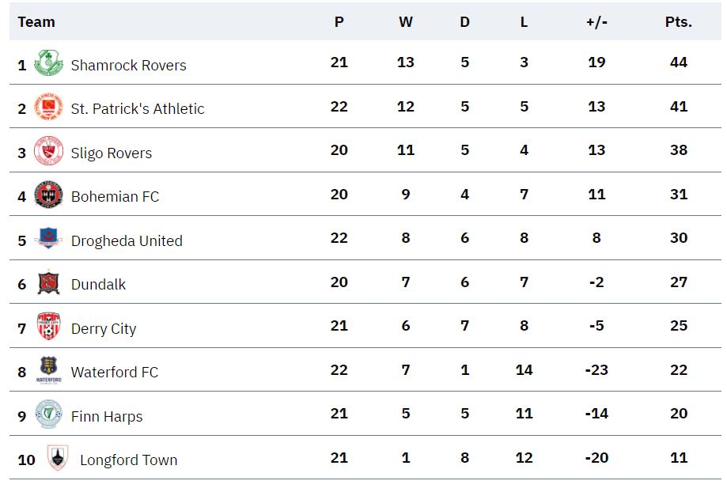Open the Shamrock Rovers team name
Screen dimensions: 727x492
(128, 66)
